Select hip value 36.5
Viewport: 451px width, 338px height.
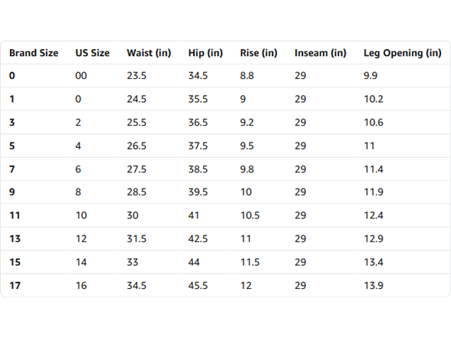pos(198,123)
